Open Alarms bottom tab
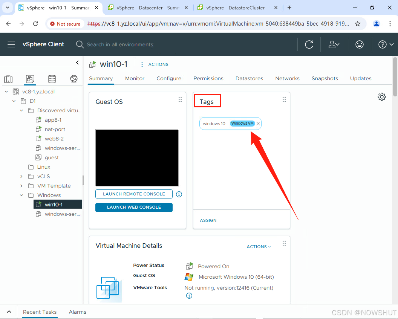398x319 pixels. click(x=77, y=312)
